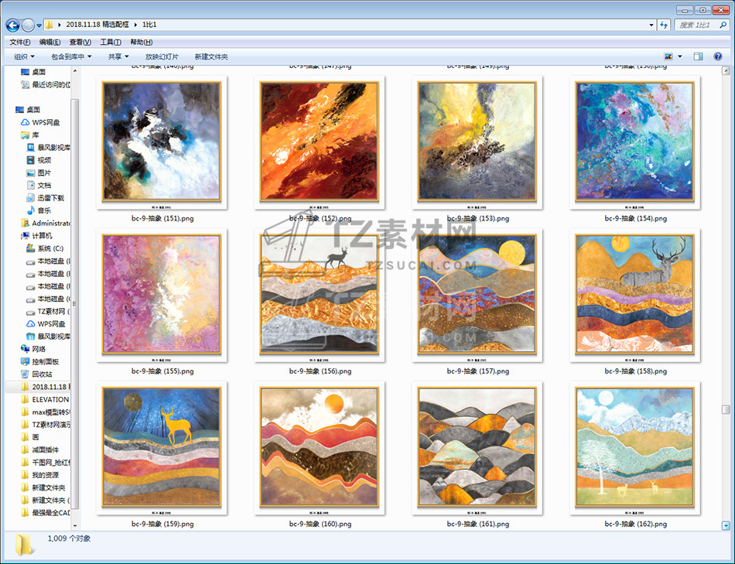Click the search magnifier icon
Screen dimensions: 735x564
pyautogui.click(x=723, y=25)
